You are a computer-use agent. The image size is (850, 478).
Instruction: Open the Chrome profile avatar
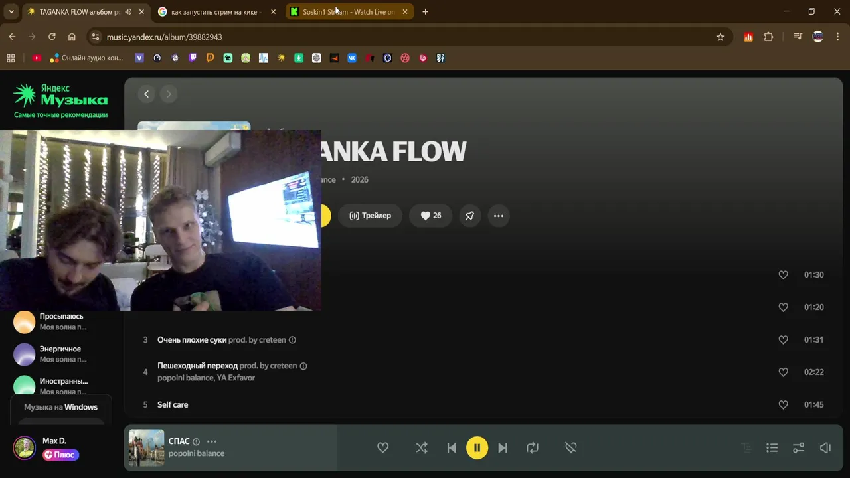click(x=818, y=37)
